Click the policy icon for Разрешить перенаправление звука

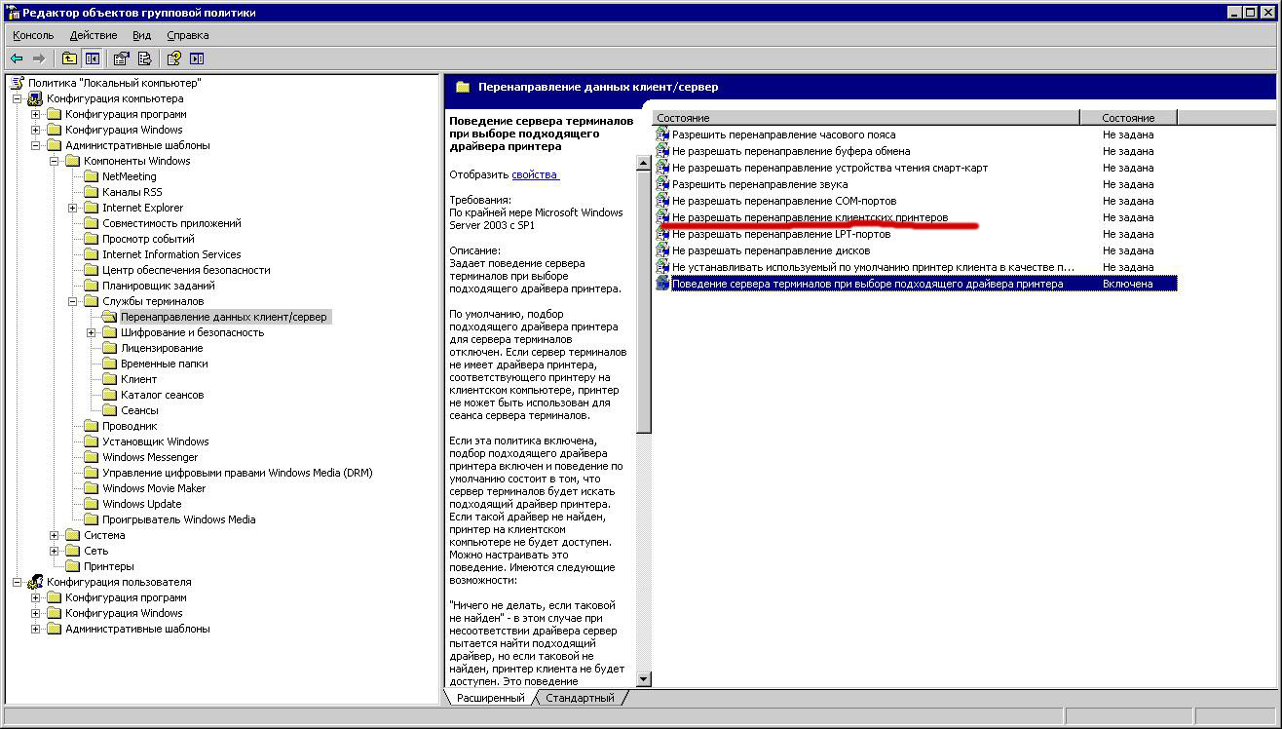point(662,184)
